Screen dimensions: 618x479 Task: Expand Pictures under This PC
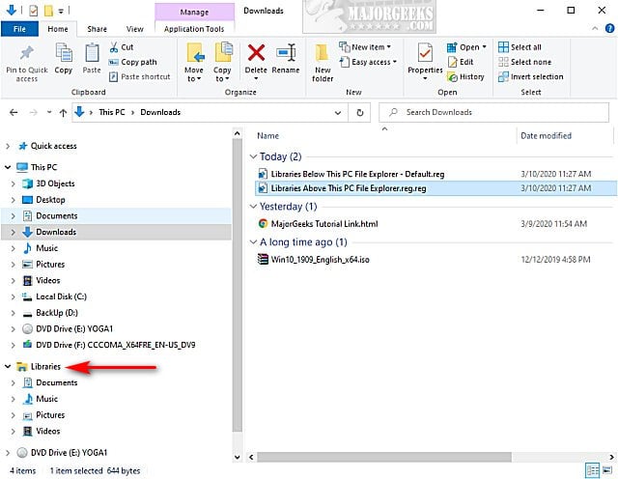pos(13,265)
